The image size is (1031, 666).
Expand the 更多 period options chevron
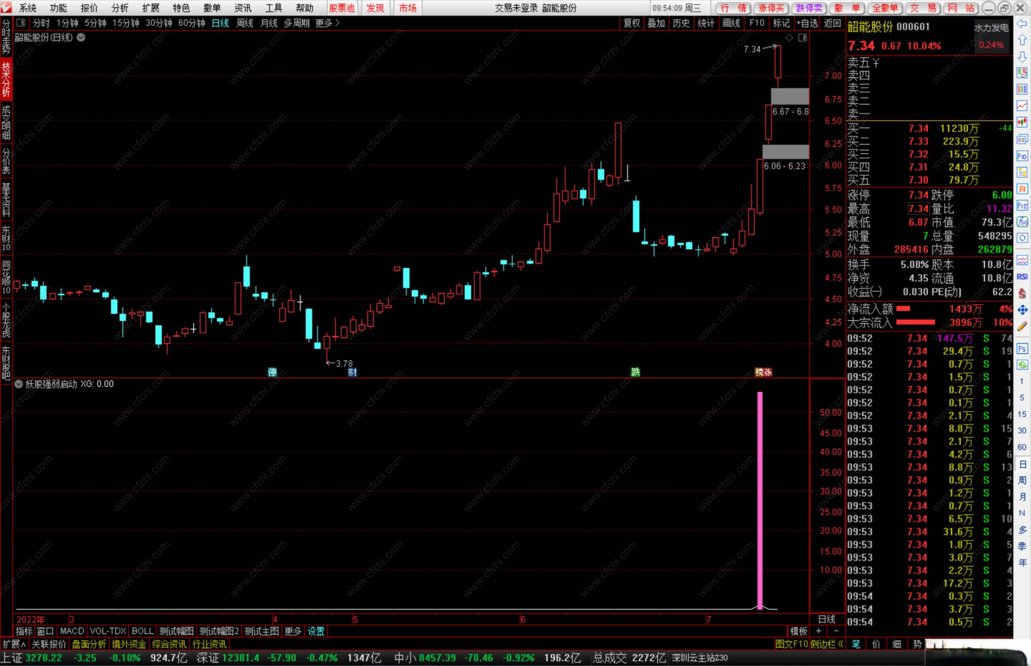click(x=337, y=23)
